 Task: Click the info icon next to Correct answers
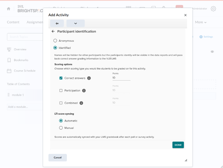[89, 78]
